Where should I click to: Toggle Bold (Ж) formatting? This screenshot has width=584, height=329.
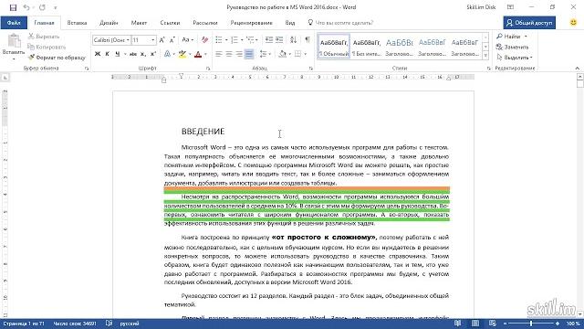coord(98,55)
